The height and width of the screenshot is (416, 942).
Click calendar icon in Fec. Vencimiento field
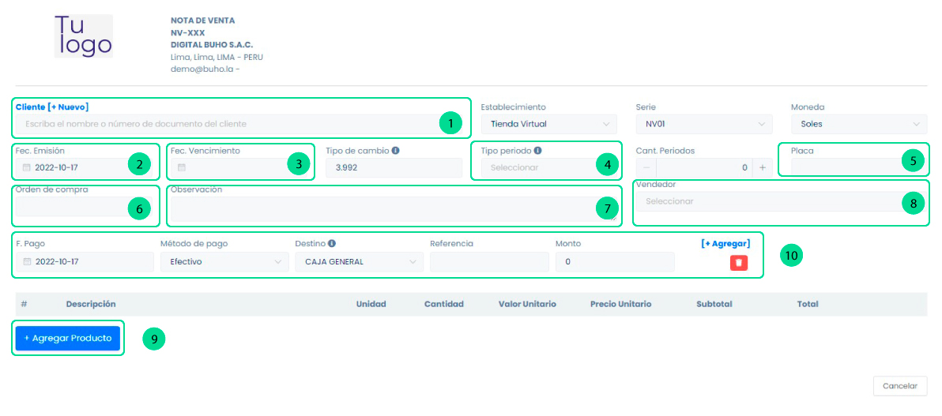[x=181, y=167]
